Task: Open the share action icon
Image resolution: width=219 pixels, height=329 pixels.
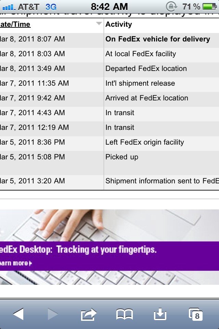Action: [89, 314]
